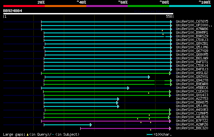Click the Large gaps legend text
Image resolution: width=214 pixels, height=137 pixels.
coord(41,134)
